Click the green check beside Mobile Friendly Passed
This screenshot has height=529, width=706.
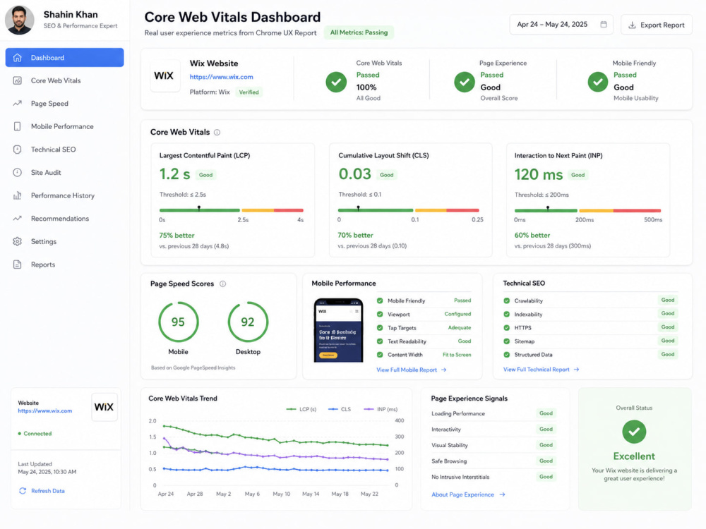(597, 82)
